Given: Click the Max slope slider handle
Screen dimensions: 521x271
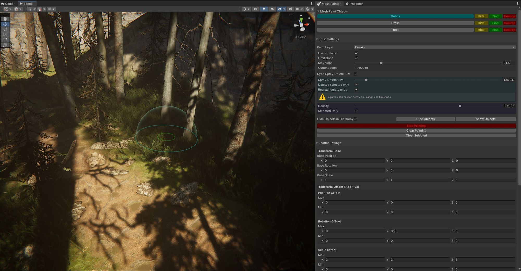Looking at the screenshot, I should pyautogui.click(x=381, y=63).
